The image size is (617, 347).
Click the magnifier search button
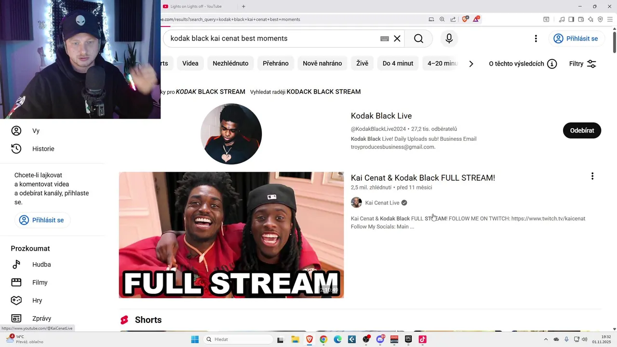click(418, 39)
